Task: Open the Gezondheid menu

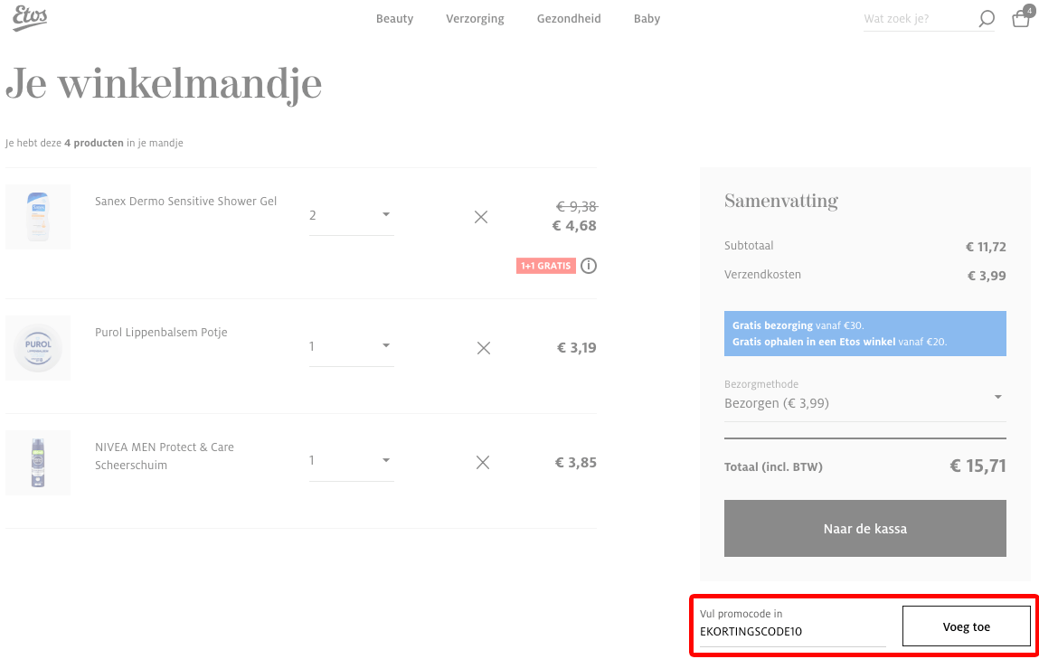Action: (569, 19)
